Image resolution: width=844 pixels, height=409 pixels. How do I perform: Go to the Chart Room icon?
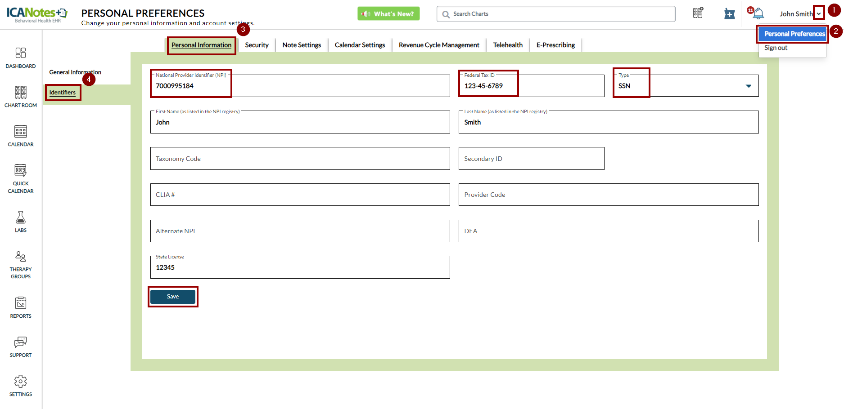click(21, 93)
